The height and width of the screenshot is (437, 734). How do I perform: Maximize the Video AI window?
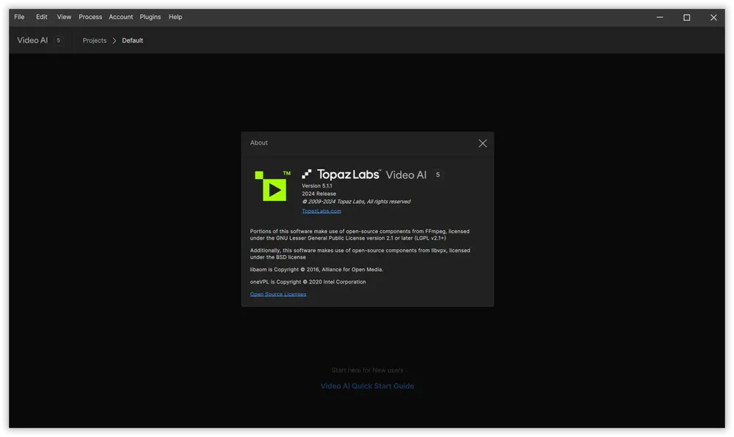687,18
